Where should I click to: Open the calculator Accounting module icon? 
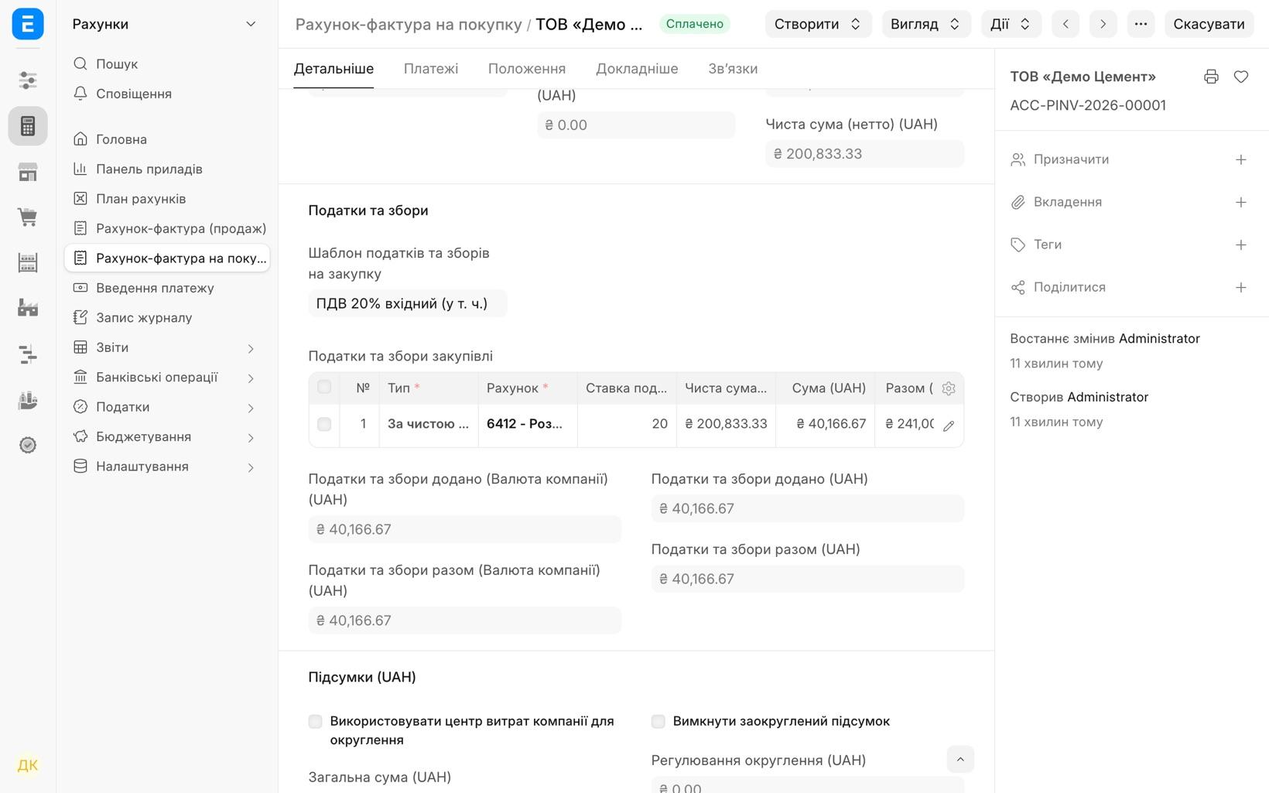pos(28,126)
